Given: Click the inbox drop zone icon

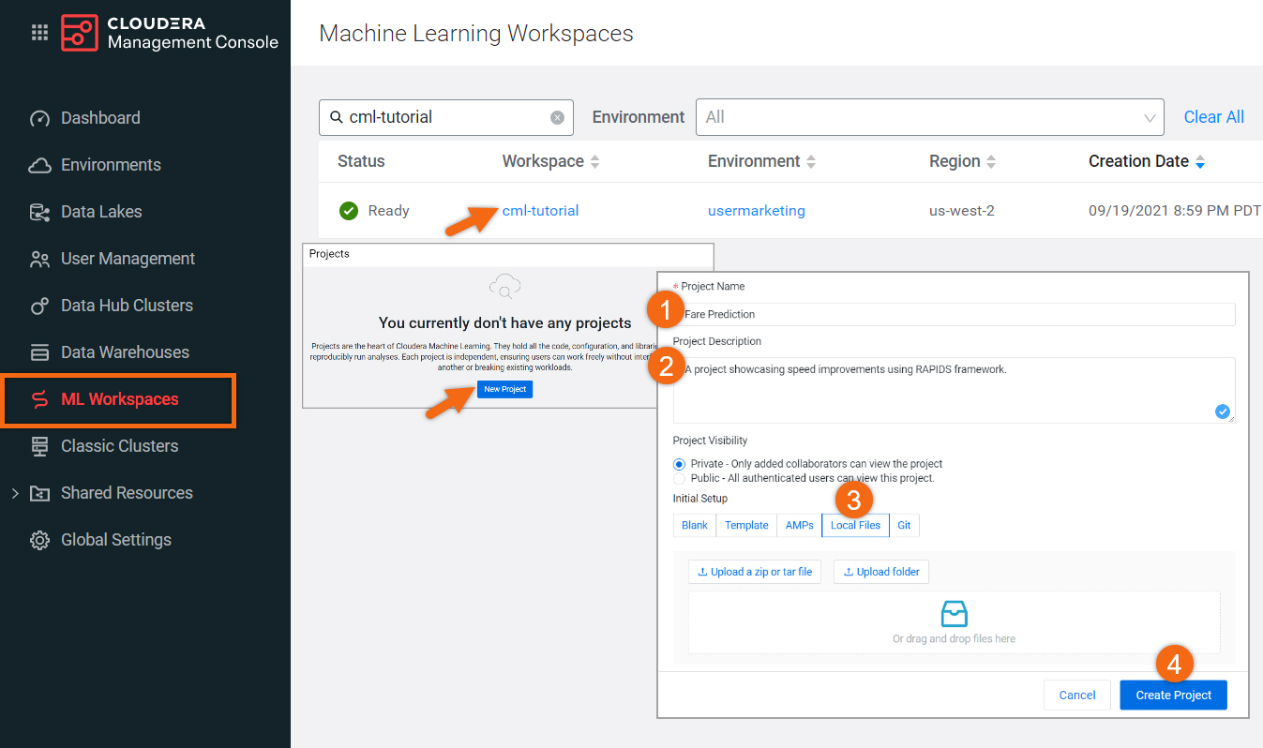Looking at the screenshot, I should pos(954,614).
